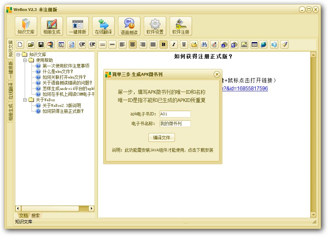328x236 pixels.
Task: Decrease indent of the text
Action: [82, 44]
